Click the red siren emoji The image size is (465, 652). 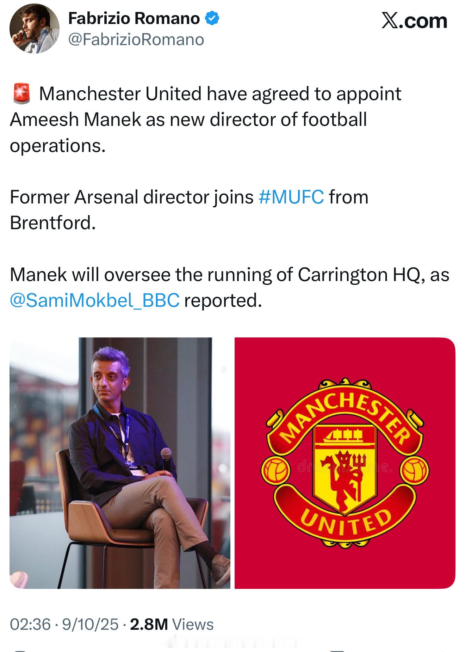coord(22,94)
